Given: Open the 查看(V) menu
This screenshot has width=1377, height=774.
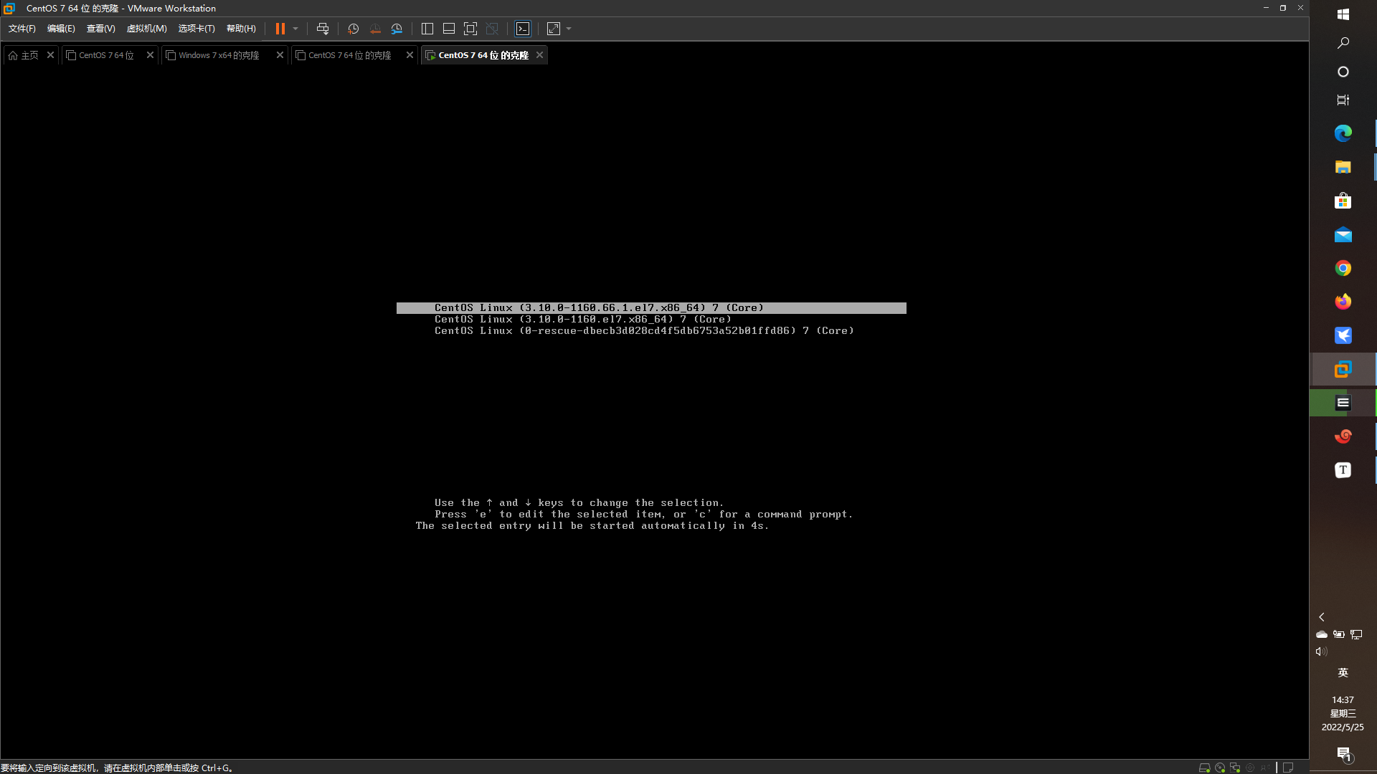Looking at the screenshot, I should (100, 29).
